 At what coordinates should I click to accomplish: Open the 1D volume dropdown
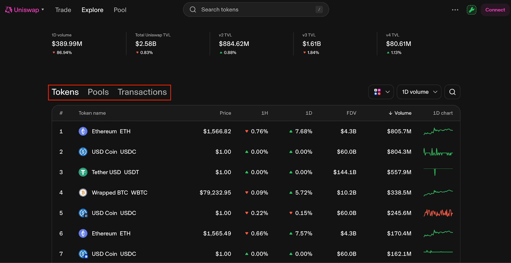click(x=419, y=92)
